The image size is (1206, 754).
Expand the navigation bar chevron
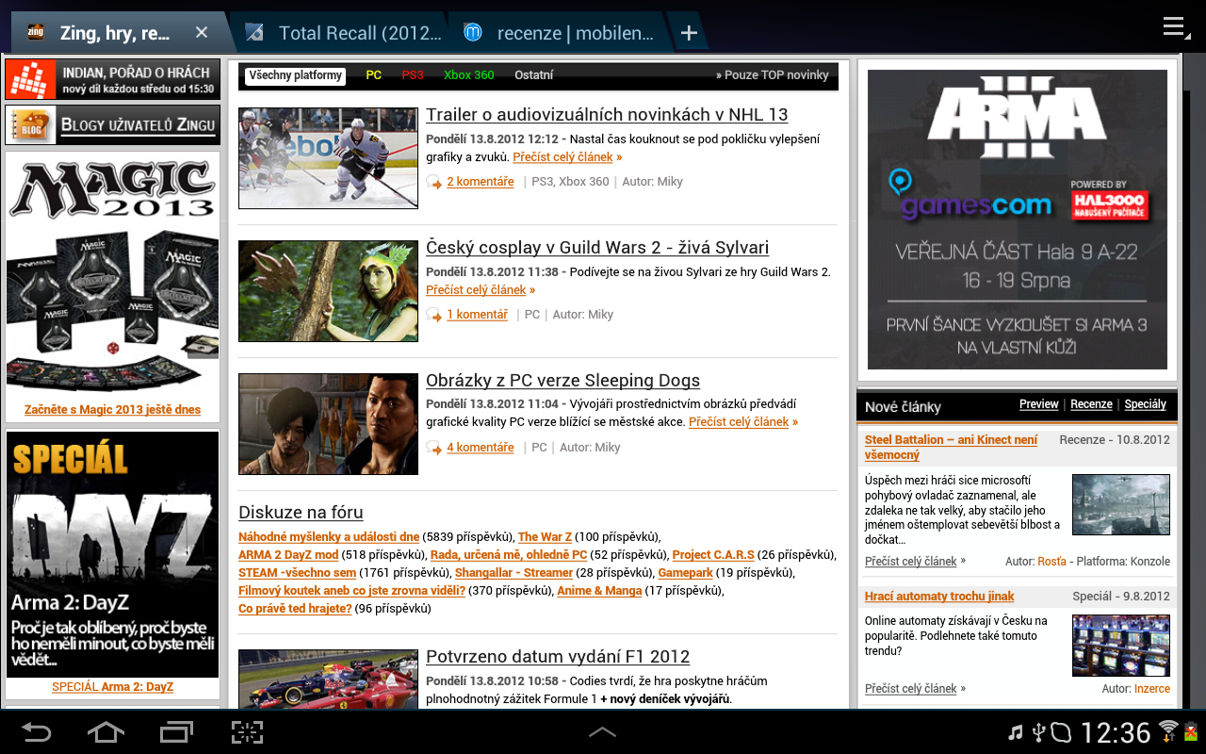tap(603, 730)
